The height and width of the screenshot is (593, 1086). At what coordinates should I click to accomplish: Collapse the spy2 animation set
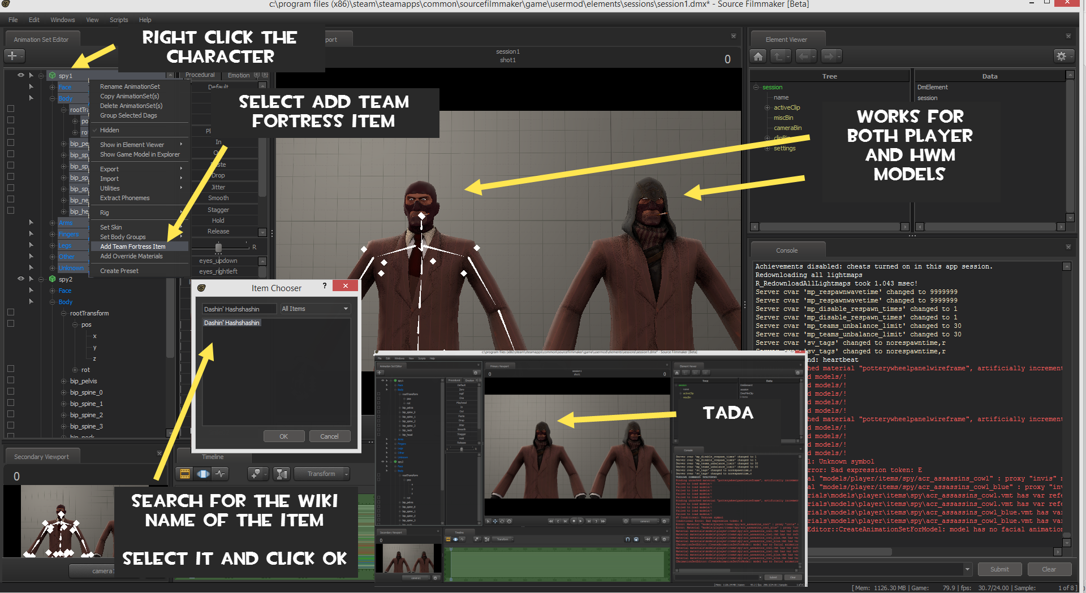[41, 279]
